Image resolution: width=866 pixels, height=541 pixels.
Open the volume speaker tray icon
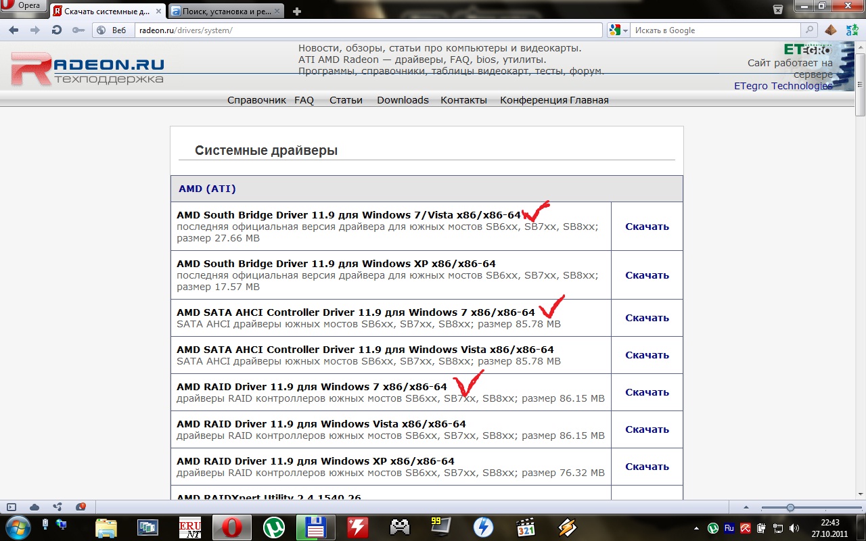pos(794,527)
